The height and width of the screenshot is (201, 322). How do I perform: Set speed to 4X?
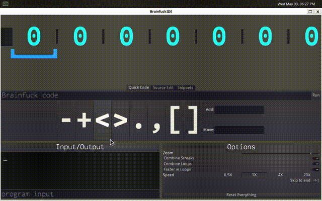(x=280, y=175)
